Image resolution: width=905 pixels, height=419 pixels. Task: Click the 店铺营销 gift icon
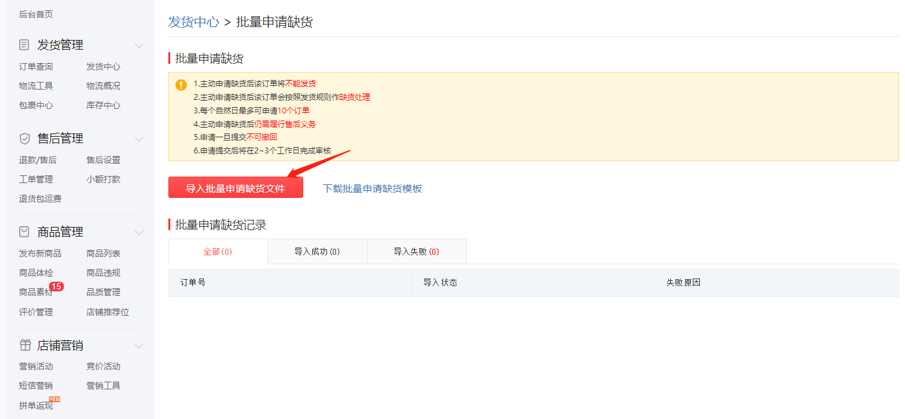tap(25, 345)
